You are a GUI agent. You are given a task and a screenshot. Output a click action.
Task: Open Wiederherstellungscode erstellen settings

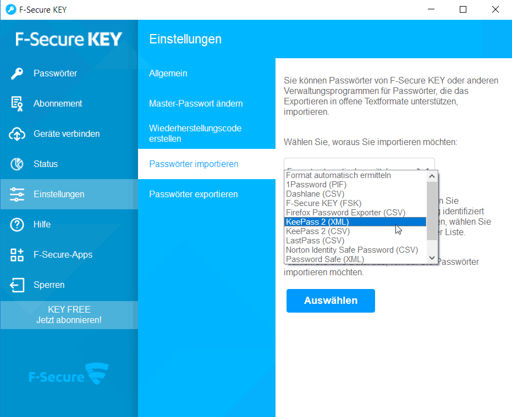pyautogui.click(x=207, y=134)
